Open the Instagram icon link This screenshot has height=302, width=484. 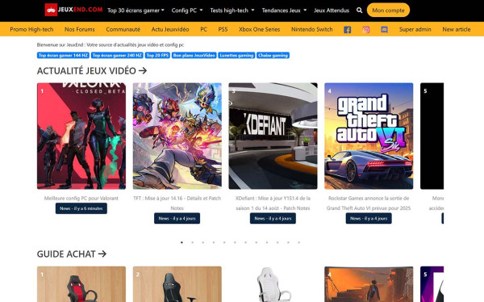[x=365, y=30]
